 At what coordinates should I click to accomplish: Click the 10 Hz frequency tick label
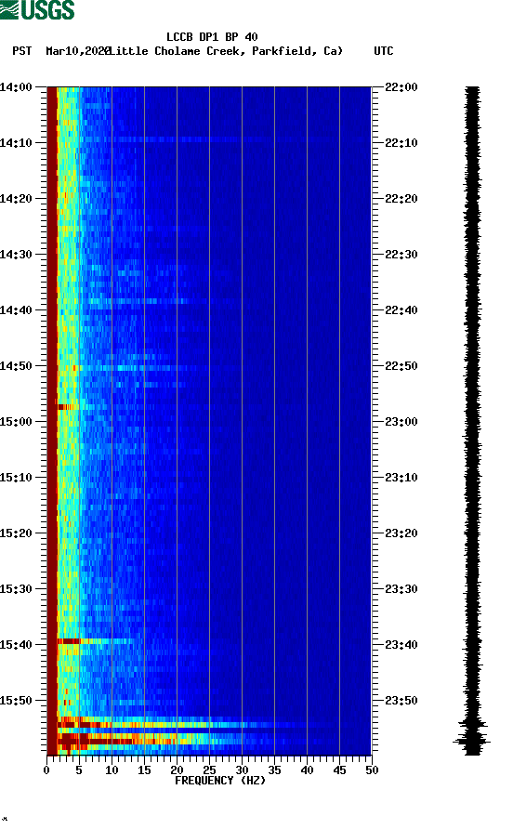pyautogui.click(x=112, y=770)
